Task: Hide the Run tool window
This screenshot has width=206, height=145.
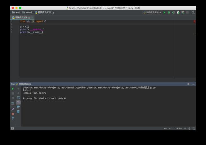Action: tap(193, 84)
